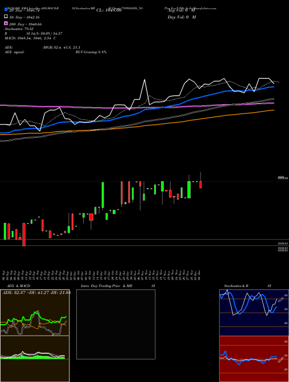Click the white 50 Day EMA legend swatch
Viewport: 289px width, 382px height.
(x=6, y=17)
